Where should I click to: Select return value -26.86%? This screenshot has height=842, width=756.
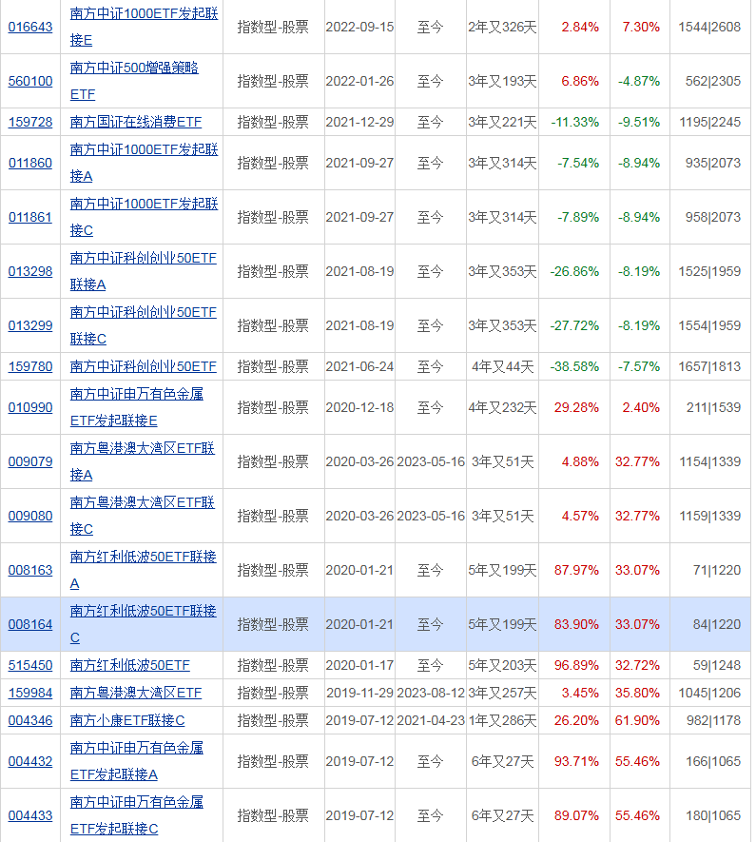[x=574, y=271]
